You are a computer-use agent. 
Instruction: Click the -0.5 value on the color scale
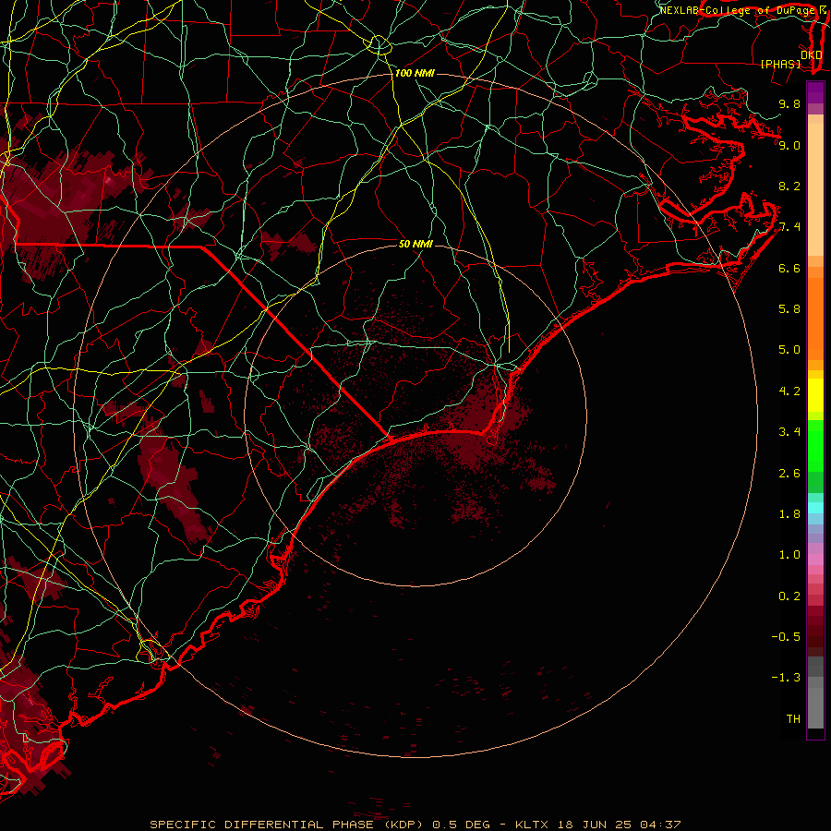[x=786, y=637]
